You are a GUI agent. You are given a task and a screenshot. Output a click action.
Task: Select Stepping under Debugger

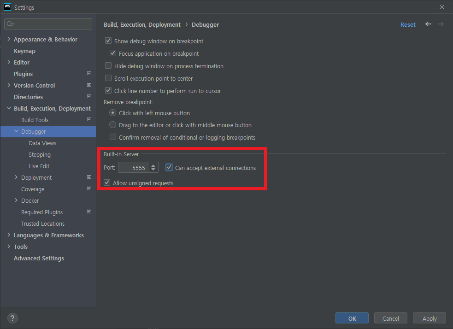click(40, 154)
